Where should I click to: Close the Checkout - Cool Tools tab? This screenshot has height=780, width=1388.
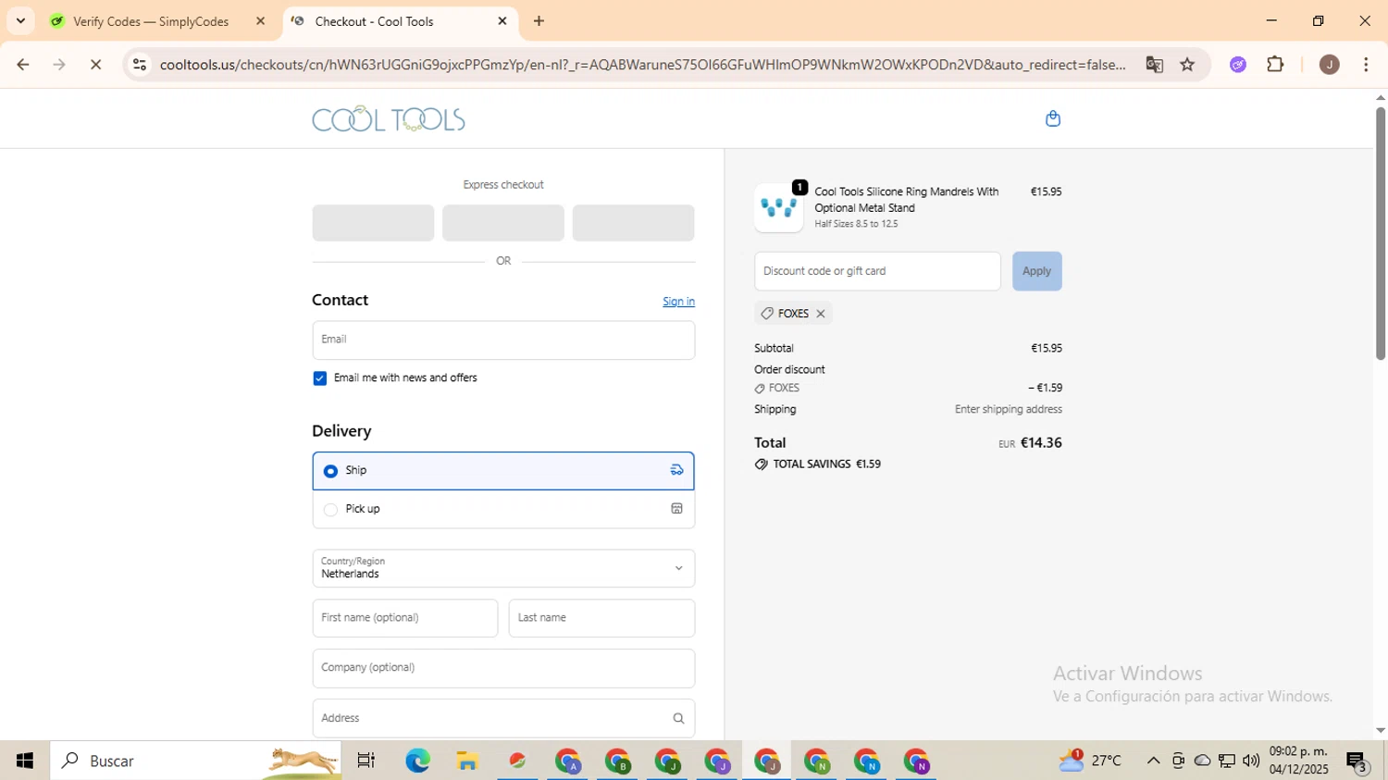click(x=502, y=21)
